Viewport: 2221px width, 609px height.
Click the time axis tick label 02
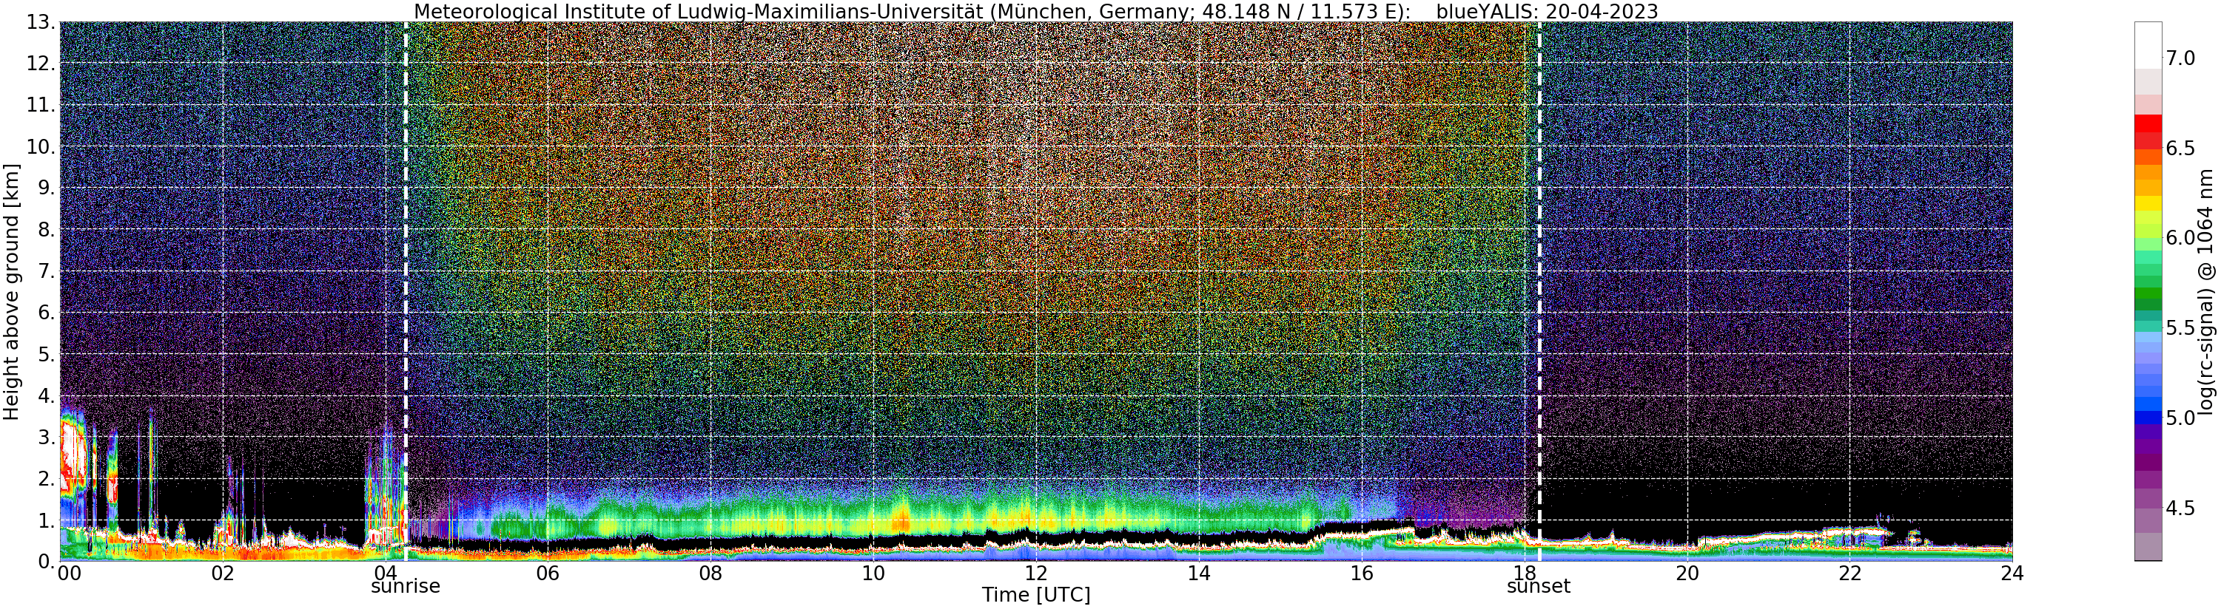point(224,573)
